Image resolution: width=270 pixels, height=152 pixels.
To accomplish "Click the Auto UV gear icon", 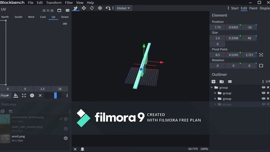I will tap(32, 95).
